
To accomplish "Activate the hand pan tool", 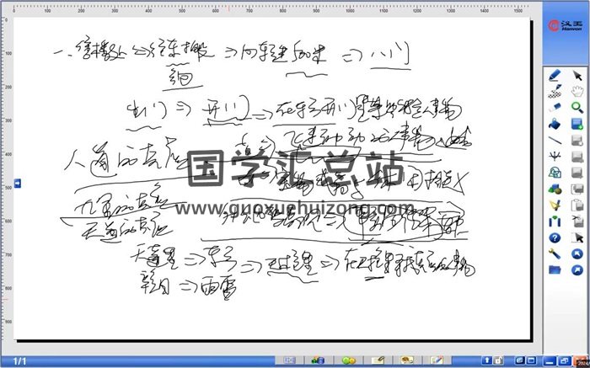I will click(577, 91).
